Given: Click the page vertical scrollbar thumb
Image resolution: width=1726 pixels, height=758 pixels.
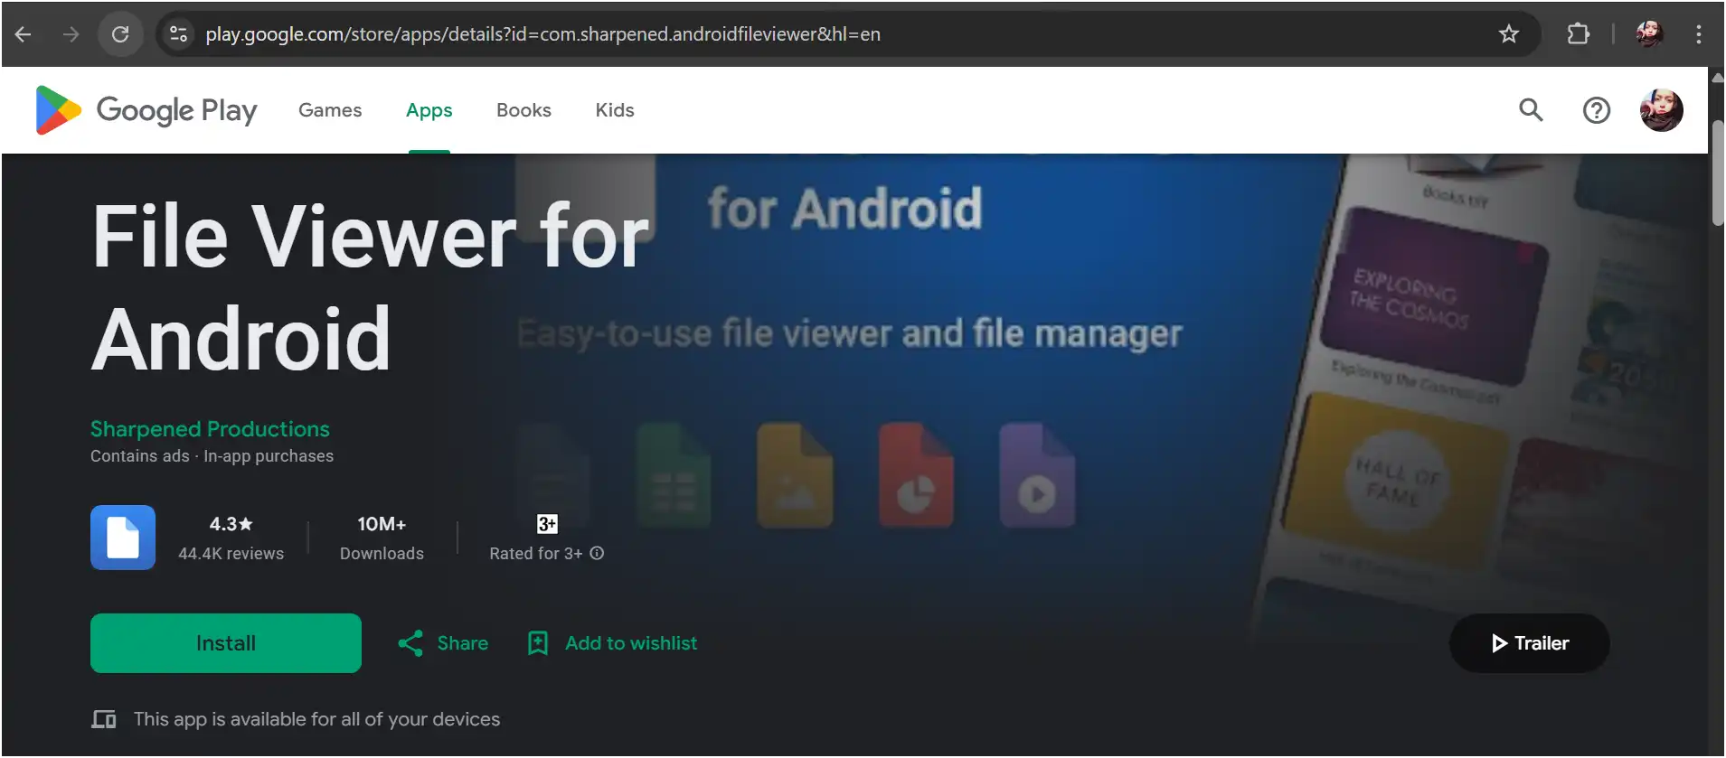Looking at the screenshot, I should (1717, 172).
